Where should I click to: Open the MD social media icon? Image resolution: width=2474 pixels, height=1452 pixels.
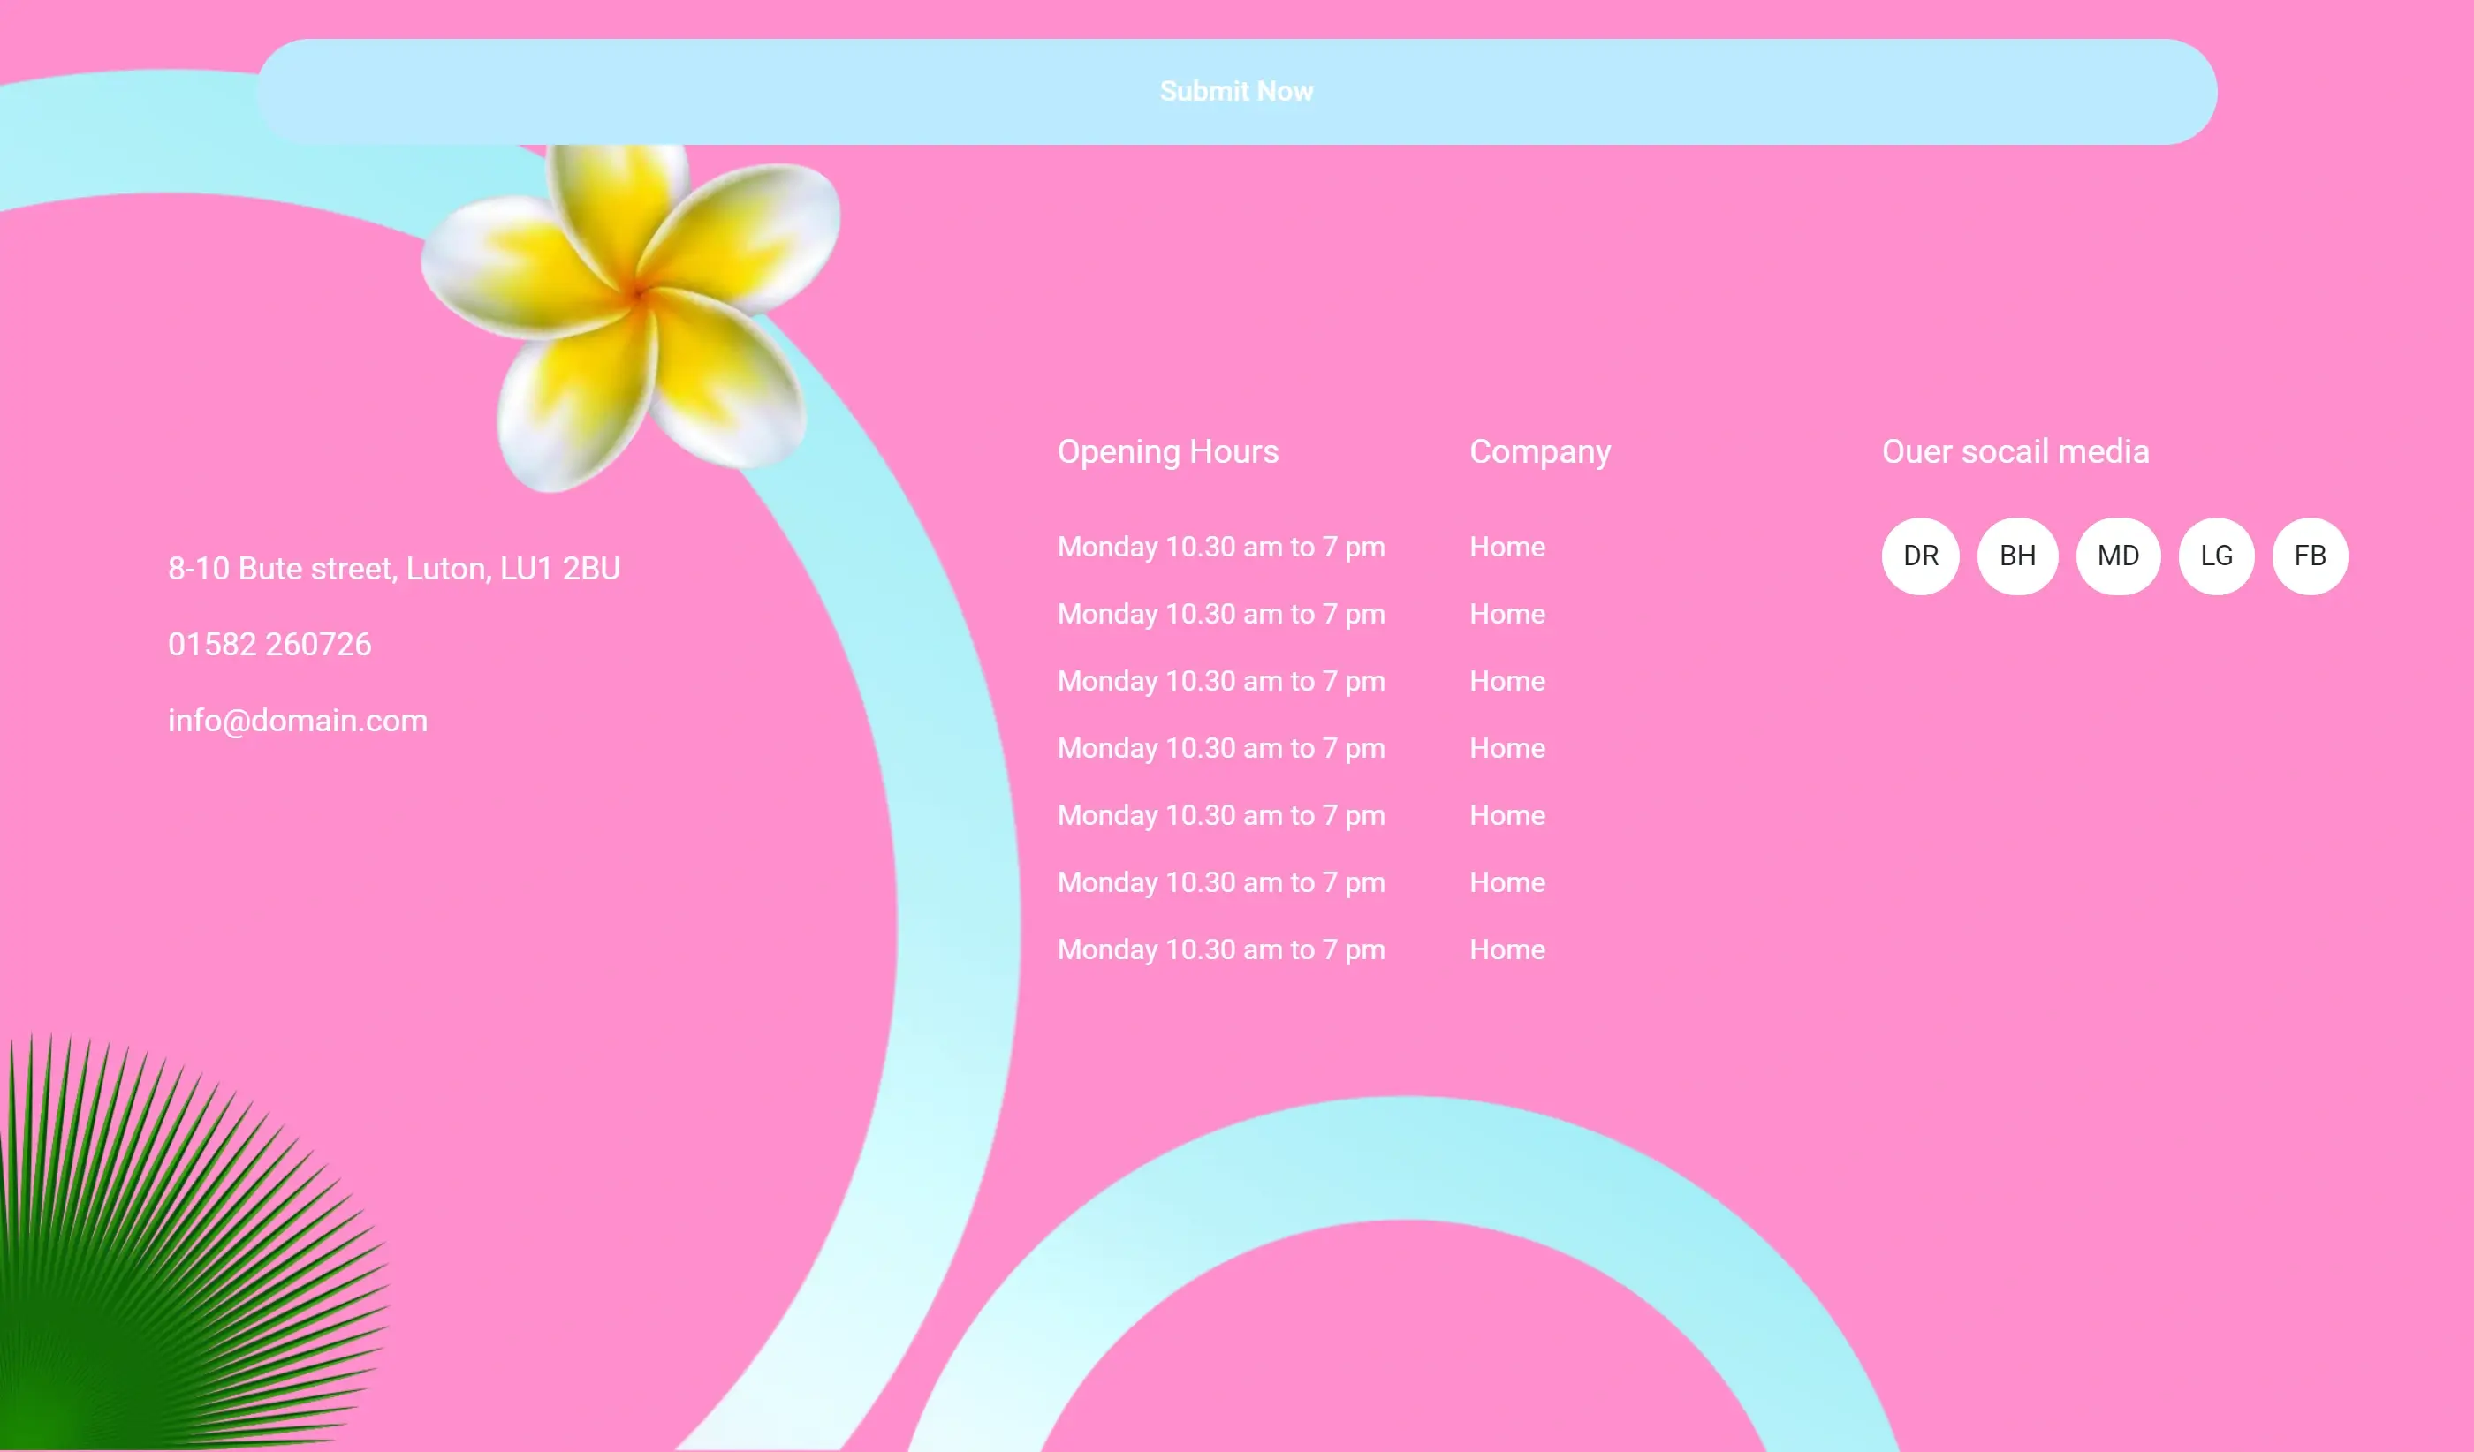tap(2118, 556)
